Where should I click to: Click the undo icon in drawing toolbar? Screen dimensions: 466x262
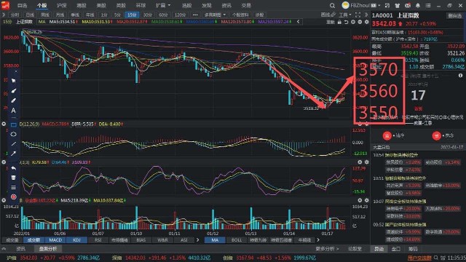point(13,168)
